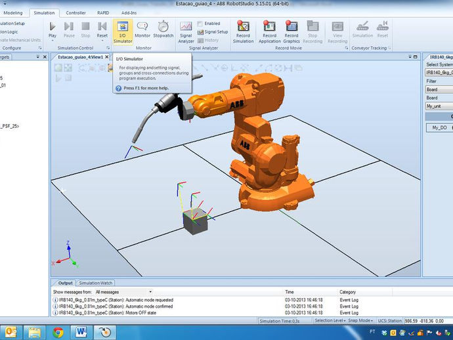
Task: Open Outlook from the taskbar
Action: (11, 332)
